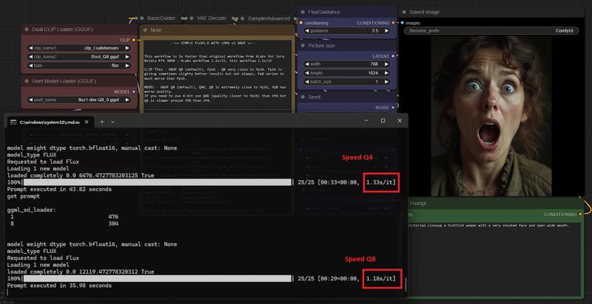Click the images input socket on Saved image
Screen dimensions: 592x304
click(x=403, y=23)
